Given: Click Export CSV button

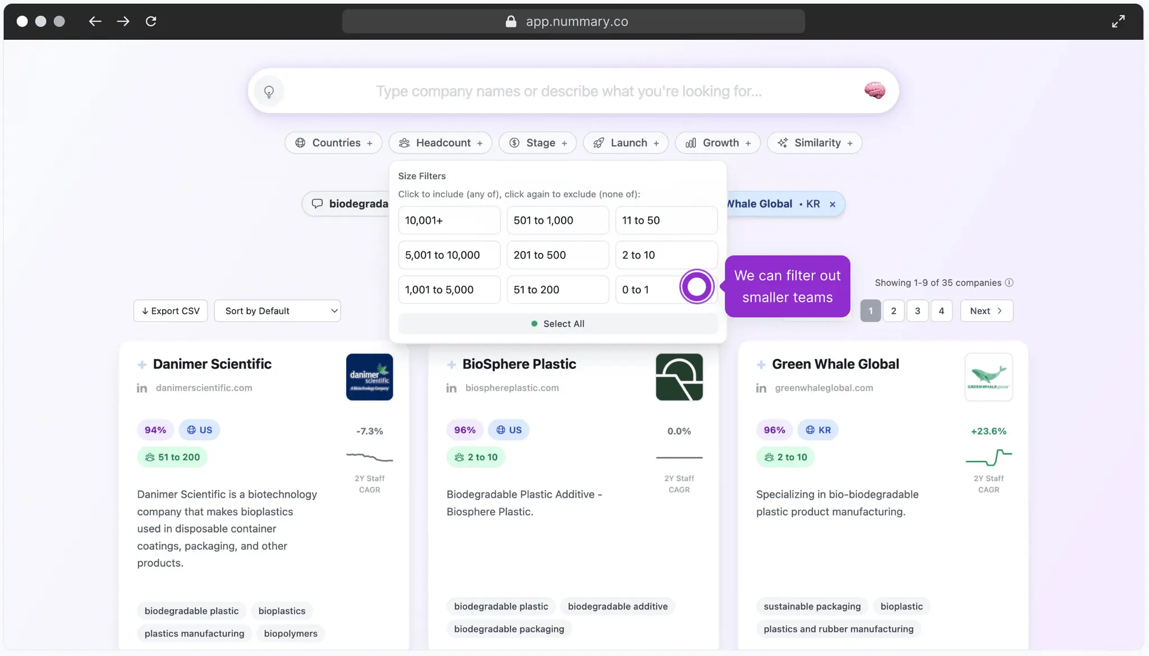Looking at the screenshot, I should click(171, 311).
